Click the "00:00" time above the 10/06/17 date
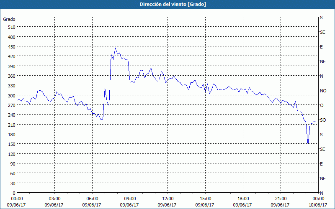Screen dimensions: 335x209 coord(318,199)
